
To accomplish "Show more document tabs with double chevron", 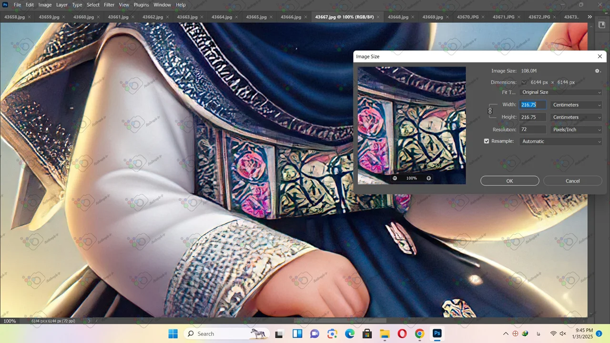I will (590, 17).
